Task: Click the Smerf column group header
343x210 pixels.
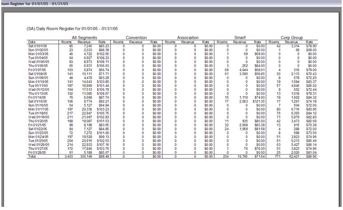Action: pos(240,38)
